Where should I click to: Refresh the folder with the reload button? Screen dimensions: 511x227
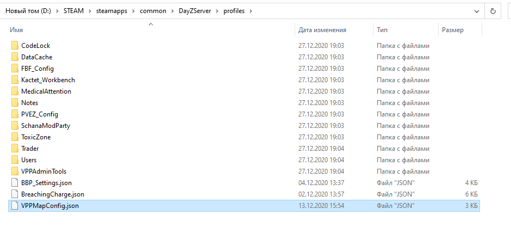[493, 11]
